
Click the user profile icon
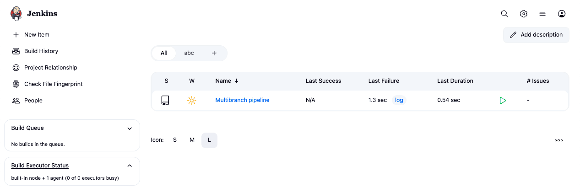click(x=562, y=14)
